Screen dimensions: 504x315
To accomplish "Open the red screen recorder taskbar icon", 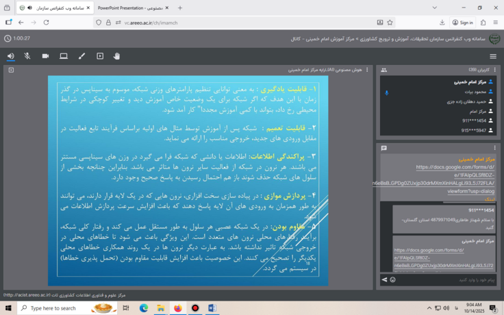I will click(x=194, y=308).
